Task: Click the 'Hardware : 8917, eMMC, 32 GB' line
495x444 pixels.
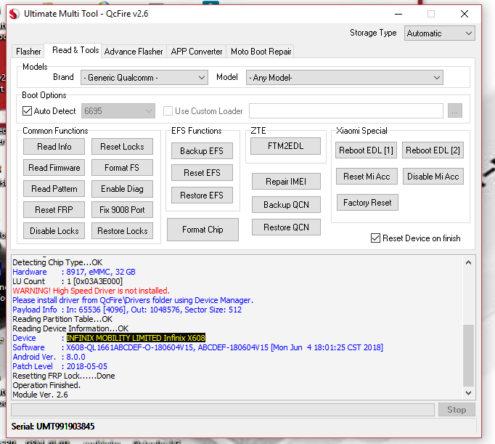Action: tap(74, 272)
